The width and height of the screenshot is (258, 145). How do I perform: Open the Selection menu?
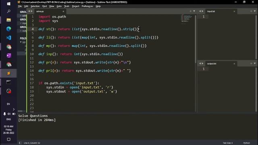pos(35,6)
